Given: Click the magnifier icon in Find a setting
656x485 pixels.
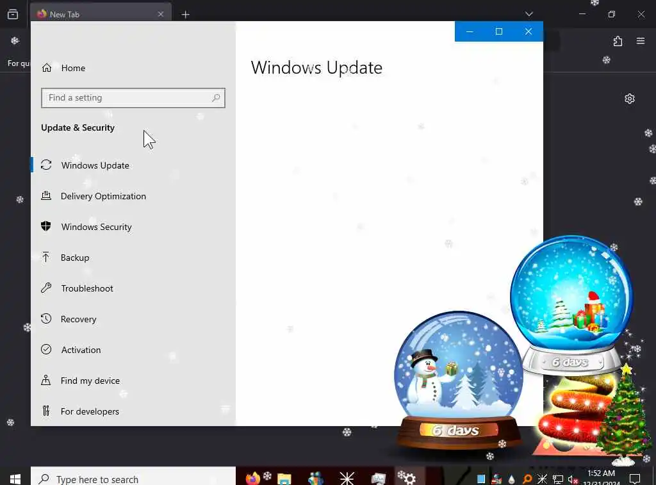Looking at the screenshot, I should [216, 98].
